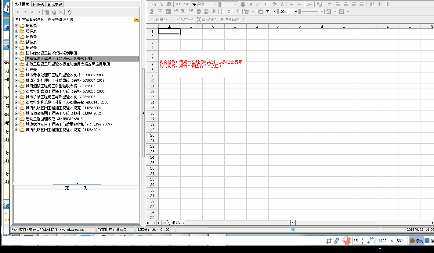Click the fill color bucket icon
This screenshot has height=253, width=434.
pyautogui.click(x=274, y=4)
